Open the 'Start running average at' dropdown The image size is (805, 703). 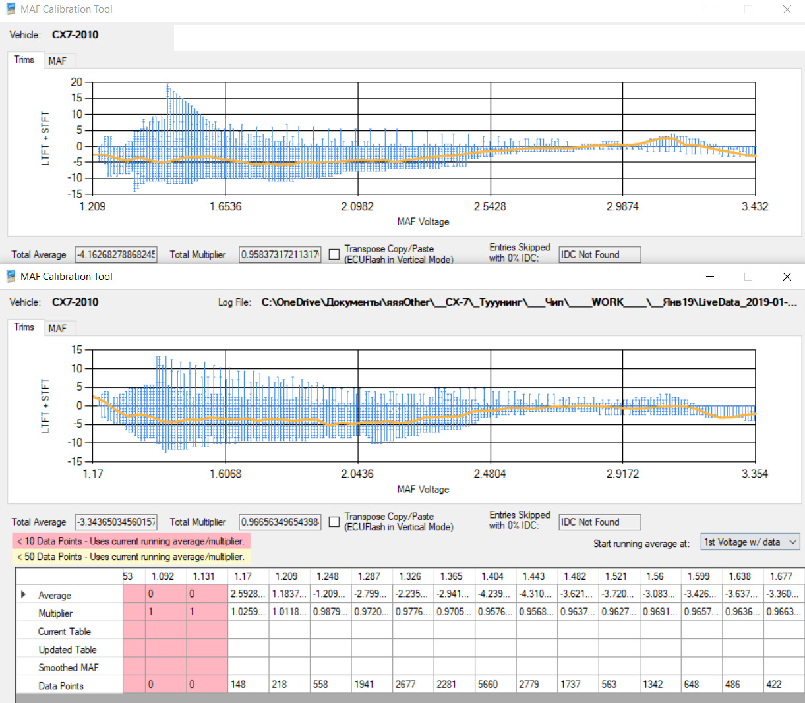(750, 542)
